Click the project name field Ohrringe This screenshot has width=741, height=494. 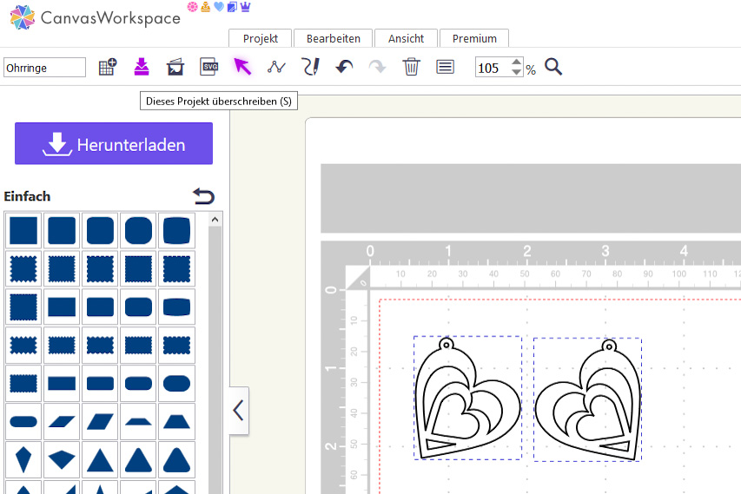(x=45, y=68)
